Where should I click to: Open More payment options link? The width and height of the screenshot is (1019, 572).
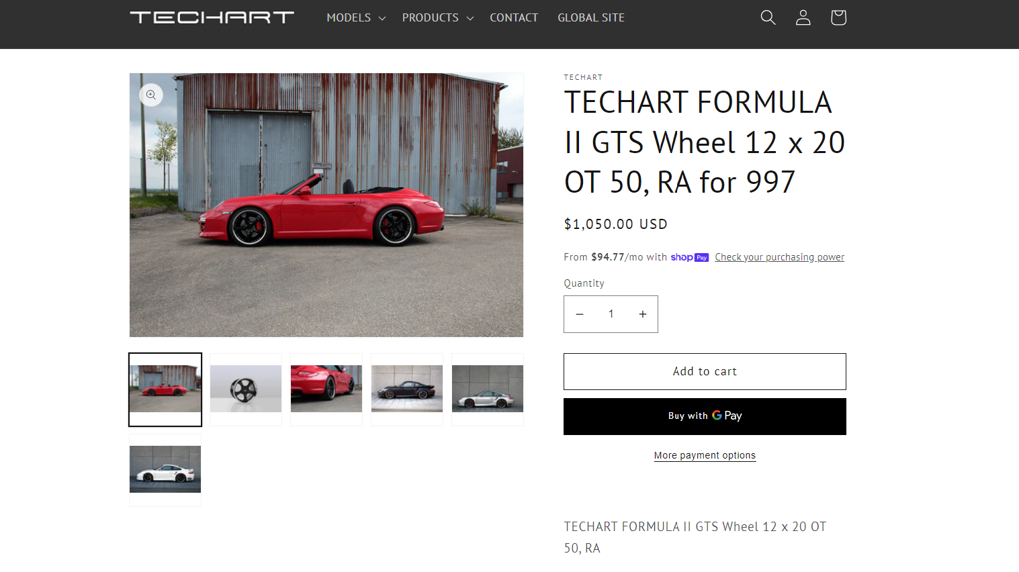tap(705, 455)
